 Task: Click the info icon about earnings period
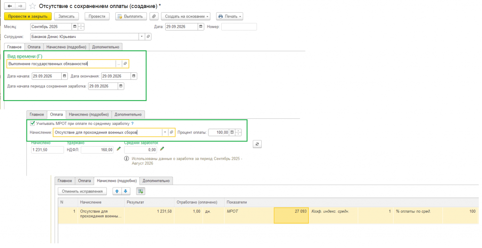pos(126,159)
